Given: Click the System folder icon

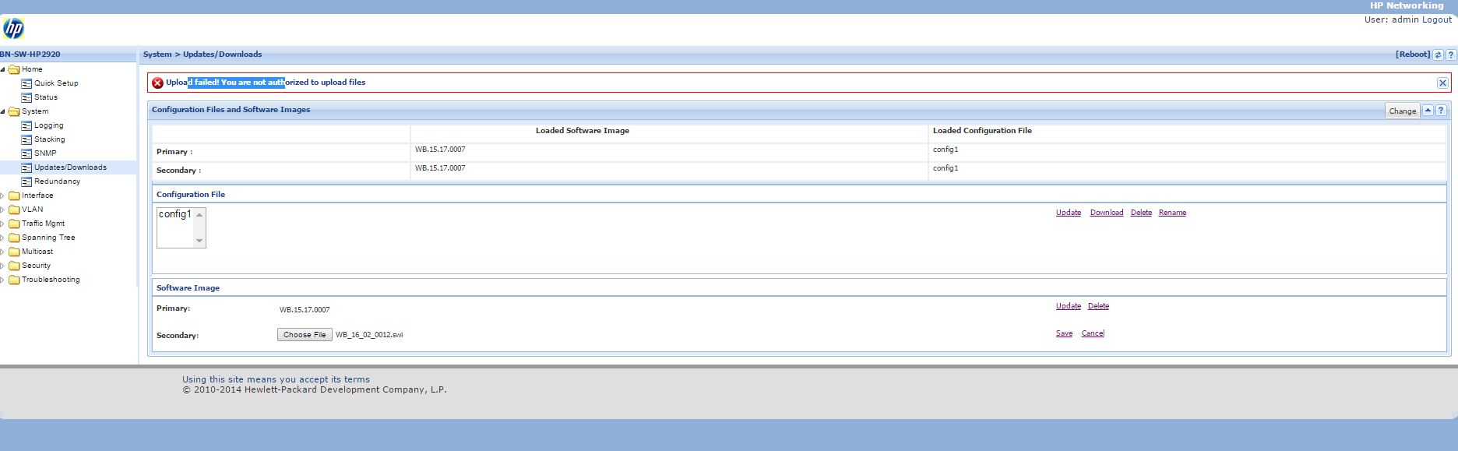Looking at the screenshot, I should pos(14,111).
